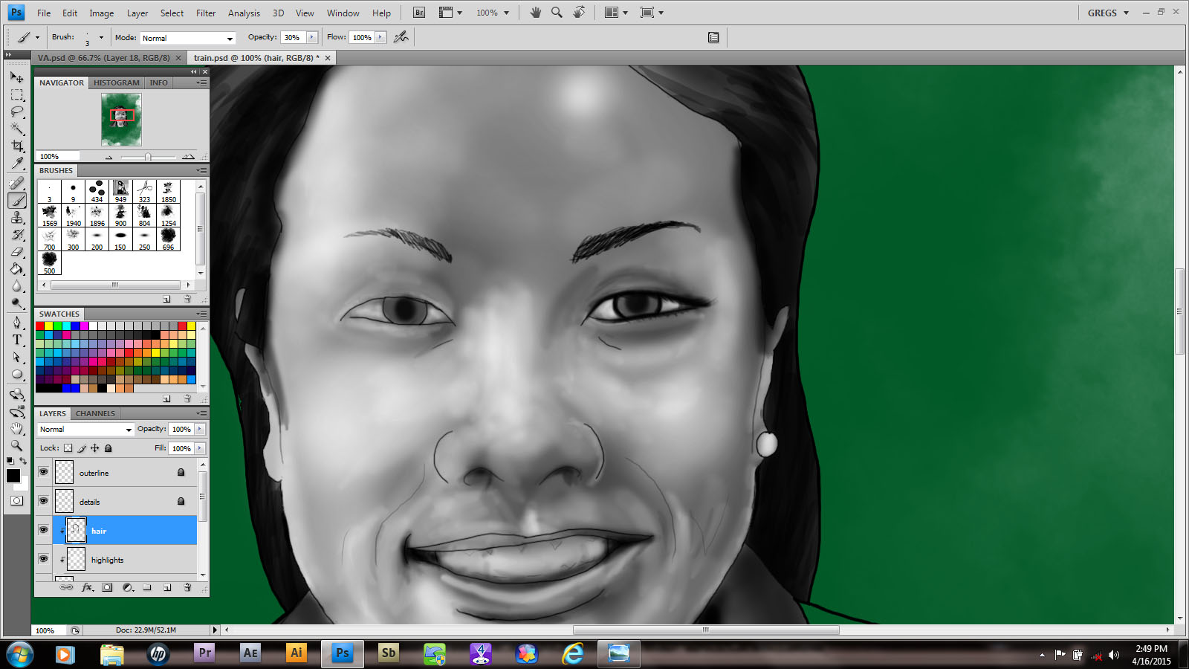The image size is (1189, 669).
Task: Toggle visibility of the details layer
Action: [x=43, y=501]
